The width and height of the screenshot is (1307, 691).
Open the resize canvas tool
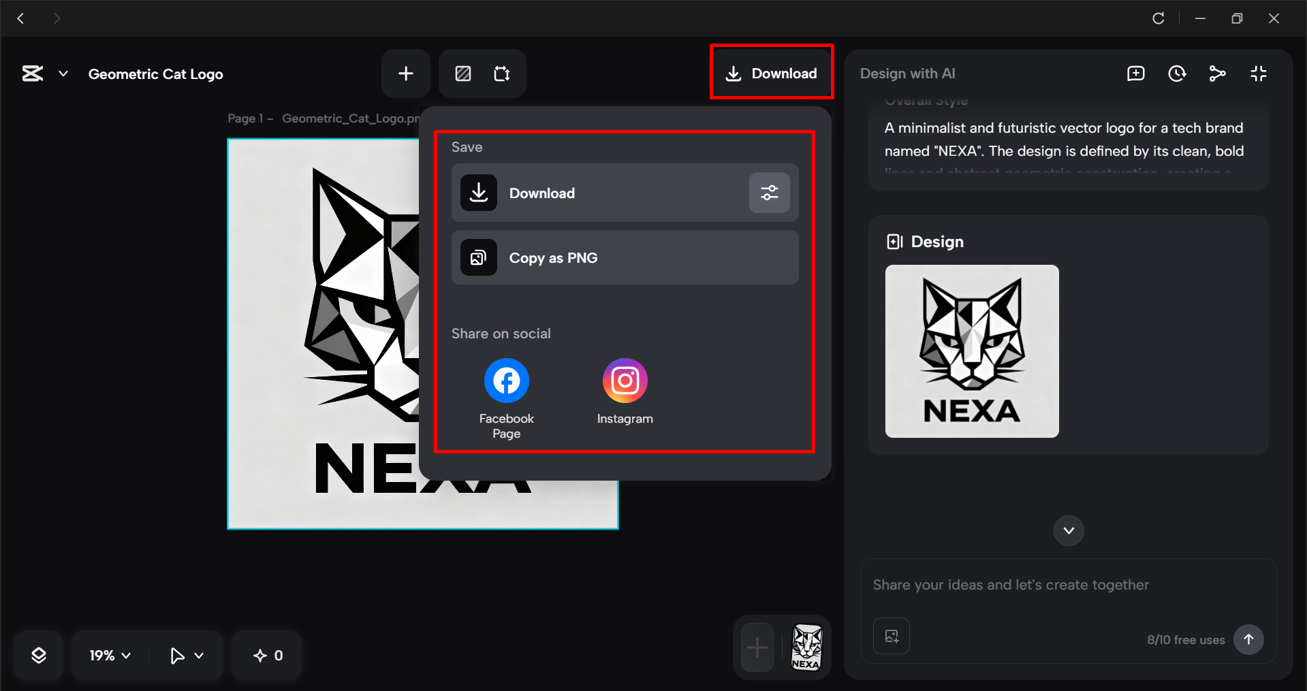point(502,74)
